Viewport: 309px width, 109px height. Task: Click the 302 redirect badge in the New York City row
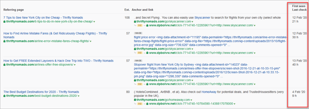point(140,25)
